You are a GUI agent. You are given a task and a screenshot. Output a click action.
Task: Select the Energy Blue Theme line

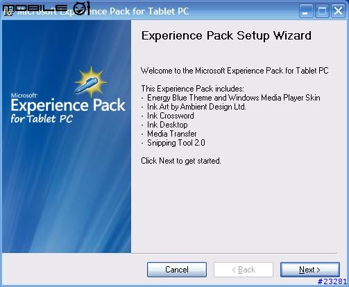click(234, 98)
